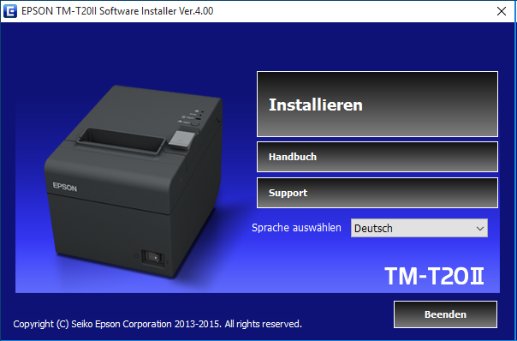Image resolution: width=517 pixels, height=341 pixels.
Task: Click the EPSON installer icon in the title bar
Action: 10,11
